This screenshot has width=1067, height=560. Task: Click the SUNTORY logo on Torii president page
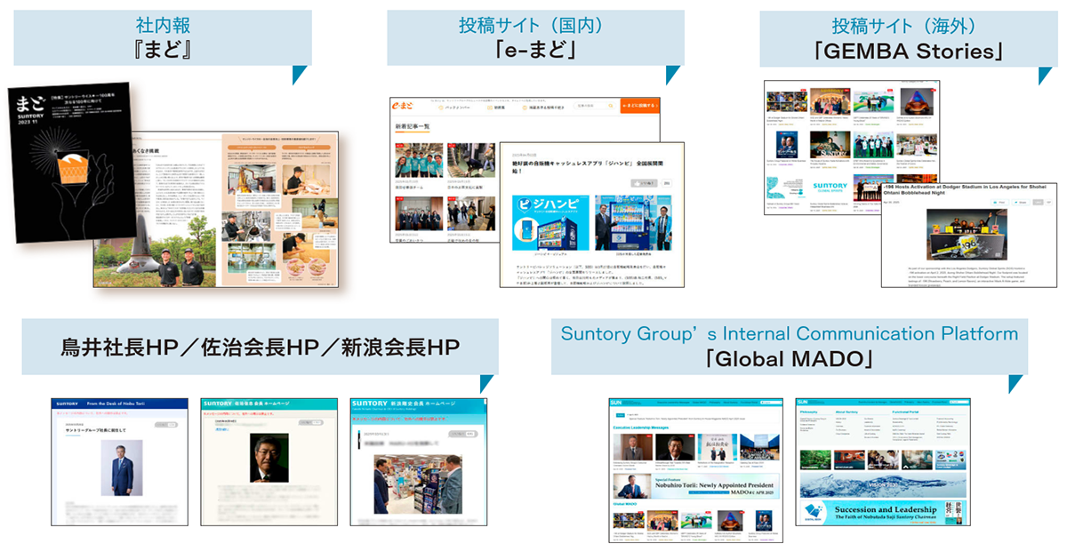(x=69, y=404)
